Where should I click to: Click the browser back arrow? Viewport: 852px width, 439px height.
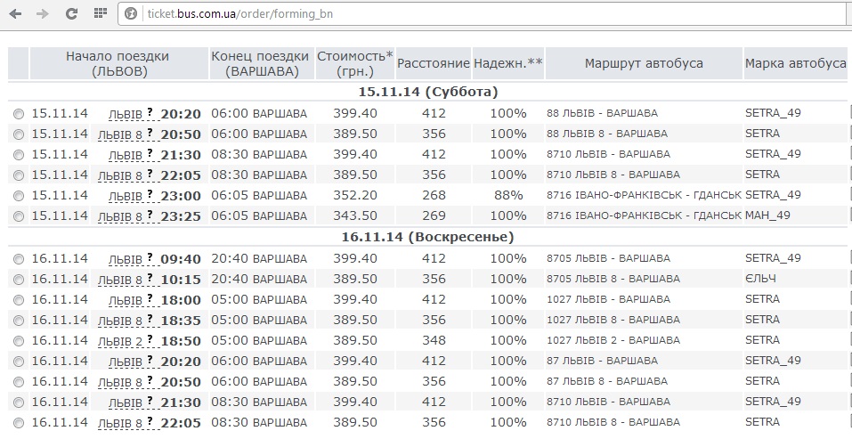click(x=18, y=14)
